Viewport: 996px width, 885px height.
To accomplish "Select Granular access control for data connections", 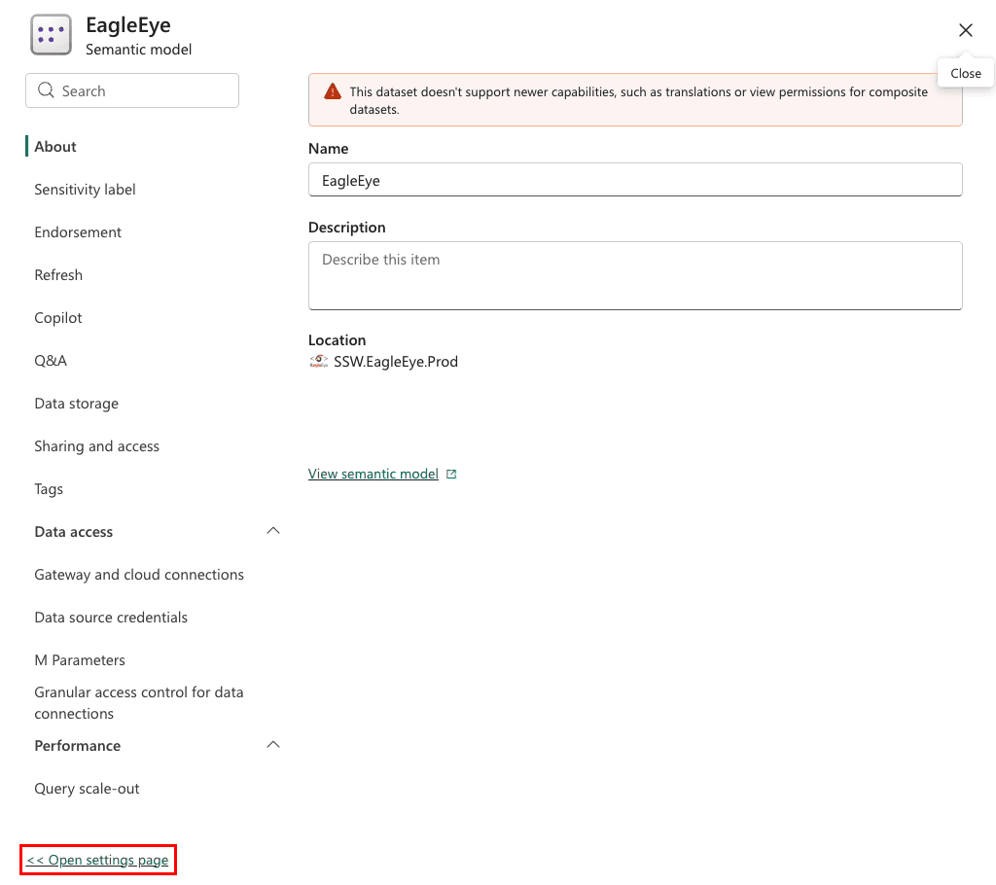I will click(138, 703).
